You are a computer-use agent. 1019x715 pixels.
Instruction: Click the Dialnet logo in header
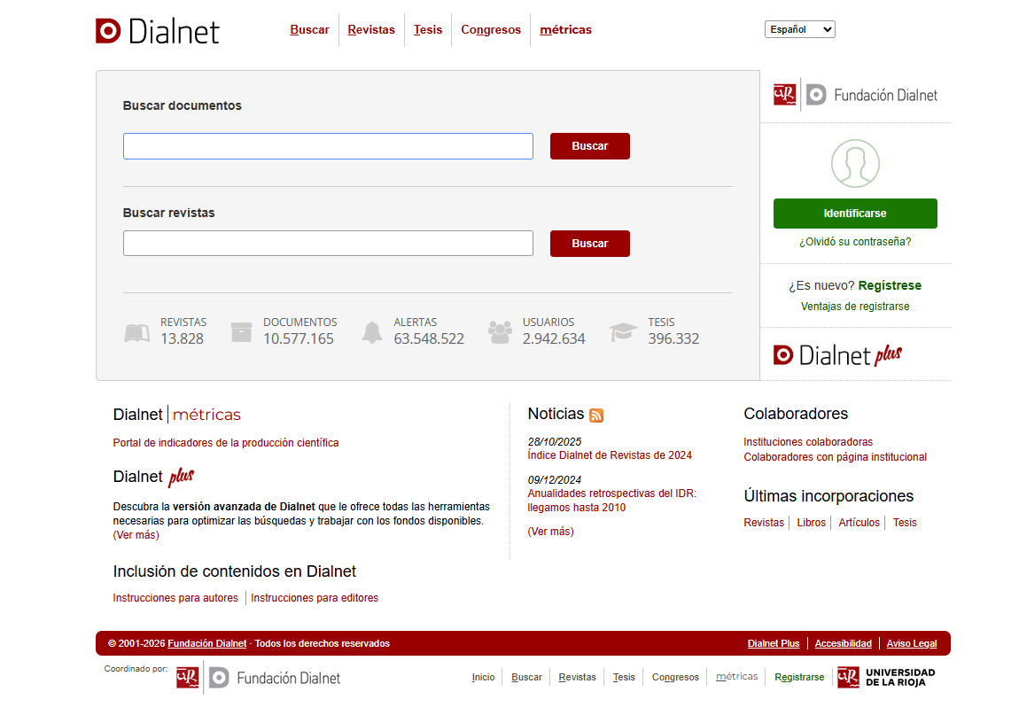[x=157, y=31]
